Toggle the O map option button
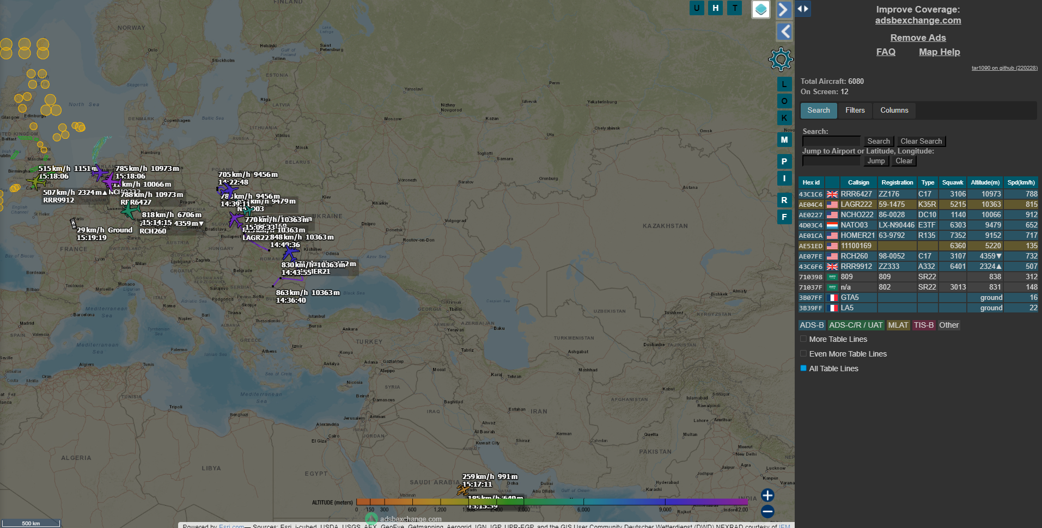The height and width of the screenshot is (528, 1042). [x=784, y=101]
